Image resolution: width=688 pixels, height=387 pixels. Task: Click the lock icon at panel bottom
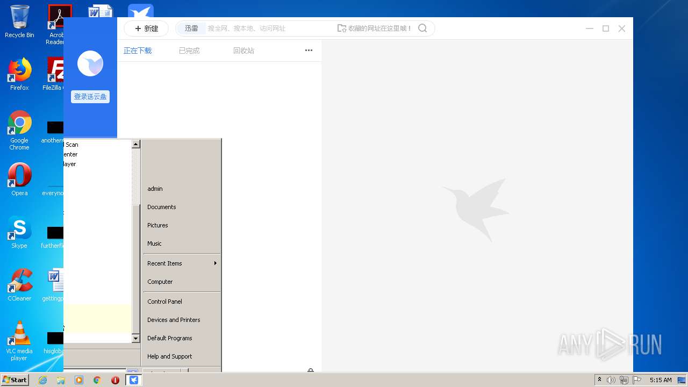pyautogui.click(x=311, y=370)
